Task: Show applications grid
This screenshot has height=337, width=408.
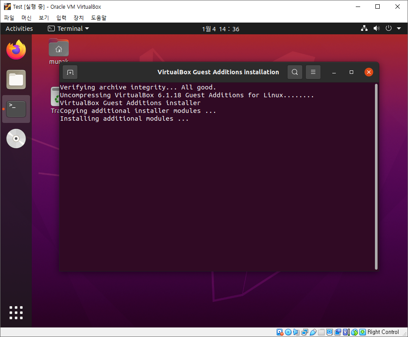Action: (16, 313)
